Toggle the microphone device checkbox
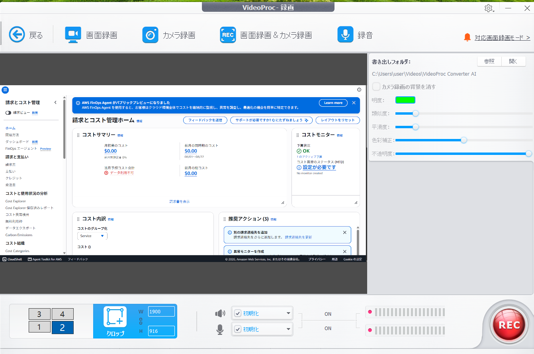Viewport: 534px width, 354px height. [238, 329]
